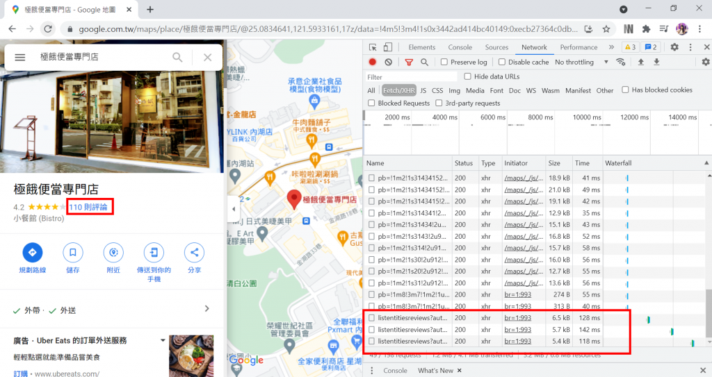Open the Google Maps hamburger menu
712x377 pixels.
[20, 57]
